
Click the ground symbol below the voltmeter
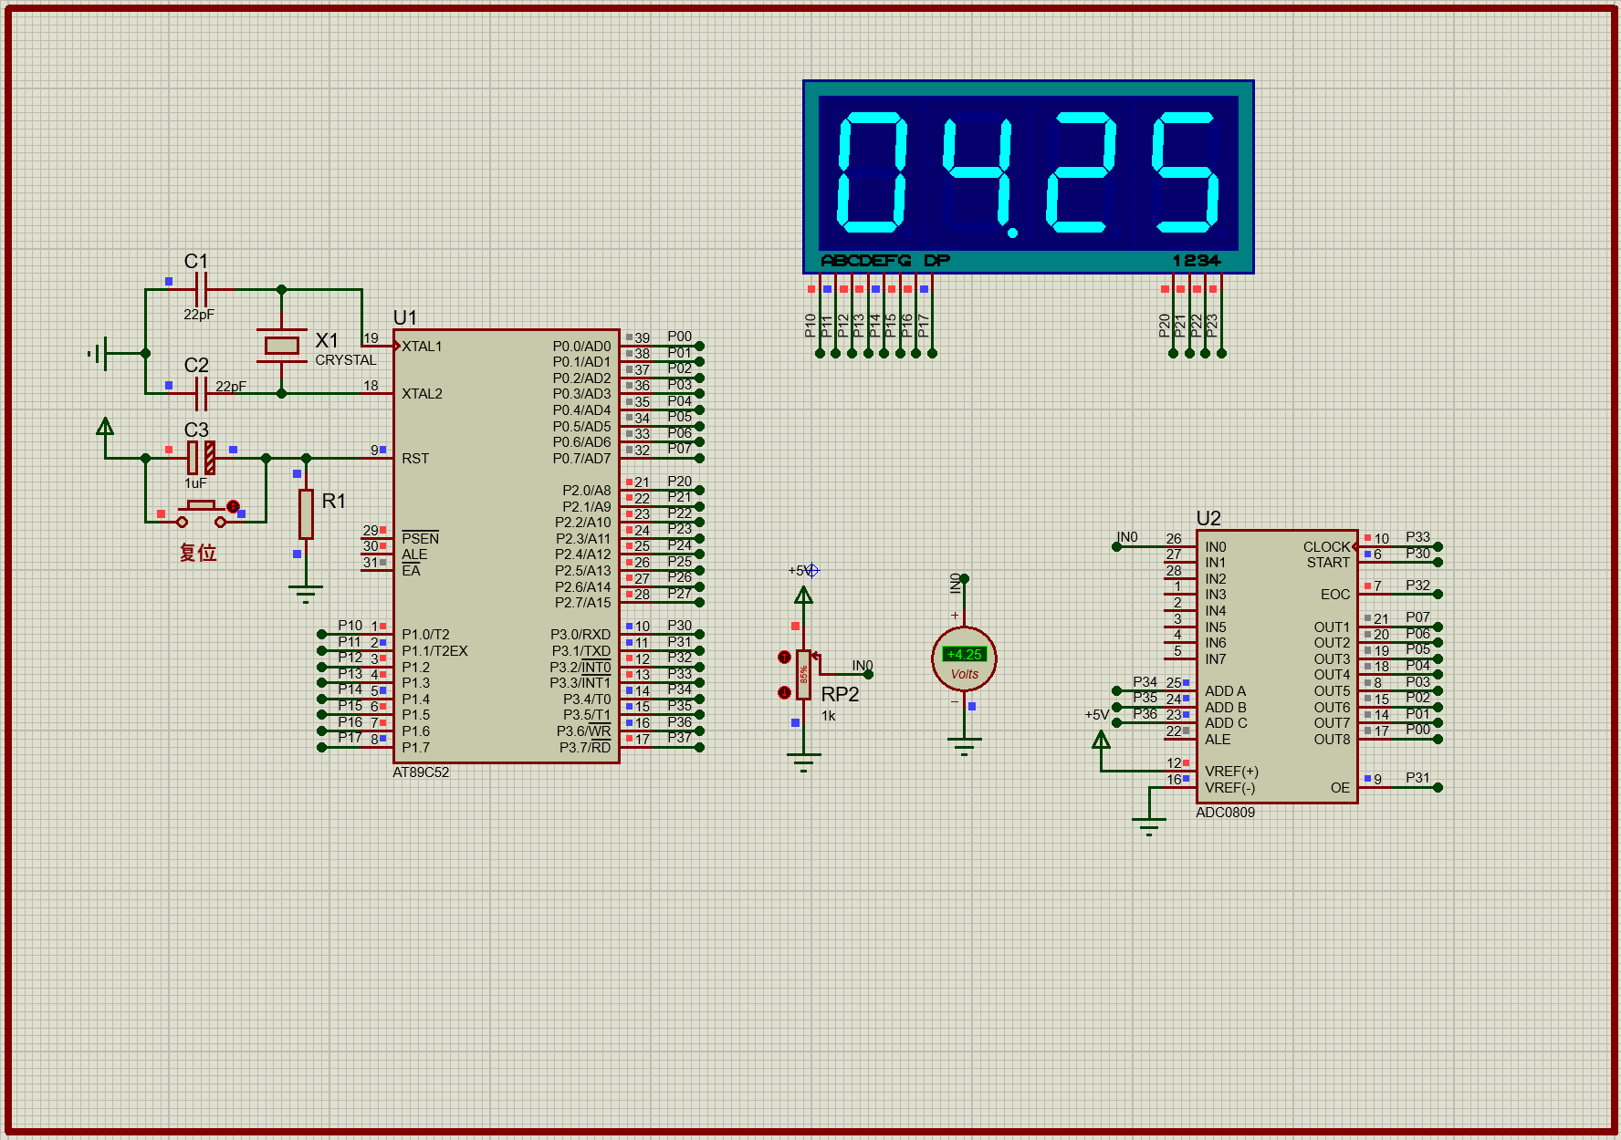click(964, 747)
